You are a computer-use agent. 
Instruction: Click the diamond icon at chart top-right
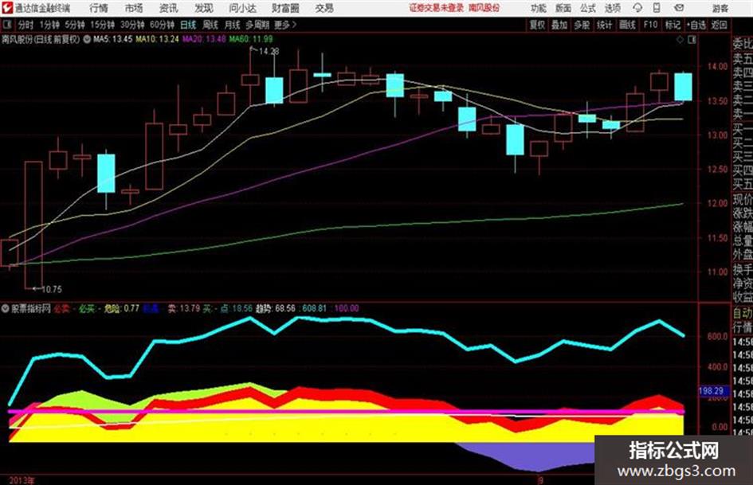pyautogui.click(x=680, y=40)
